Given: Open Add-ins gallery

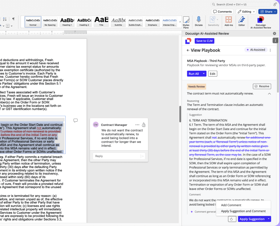Looking at the screenshot, I should pos(229,21).
